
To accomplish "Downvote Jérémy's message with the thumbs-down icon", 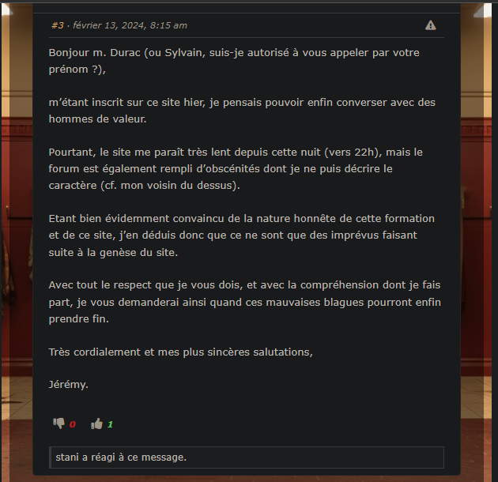I will tap(58, 424).
